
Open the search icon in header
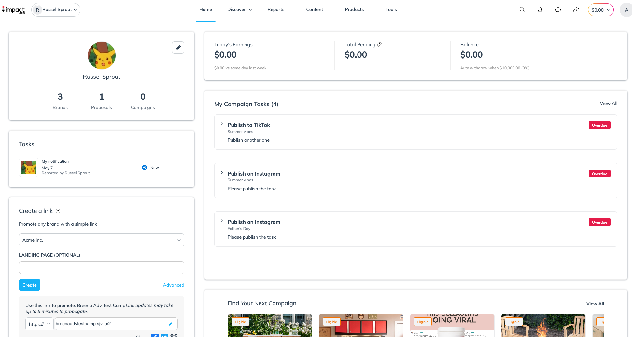[x=522, y=10]
